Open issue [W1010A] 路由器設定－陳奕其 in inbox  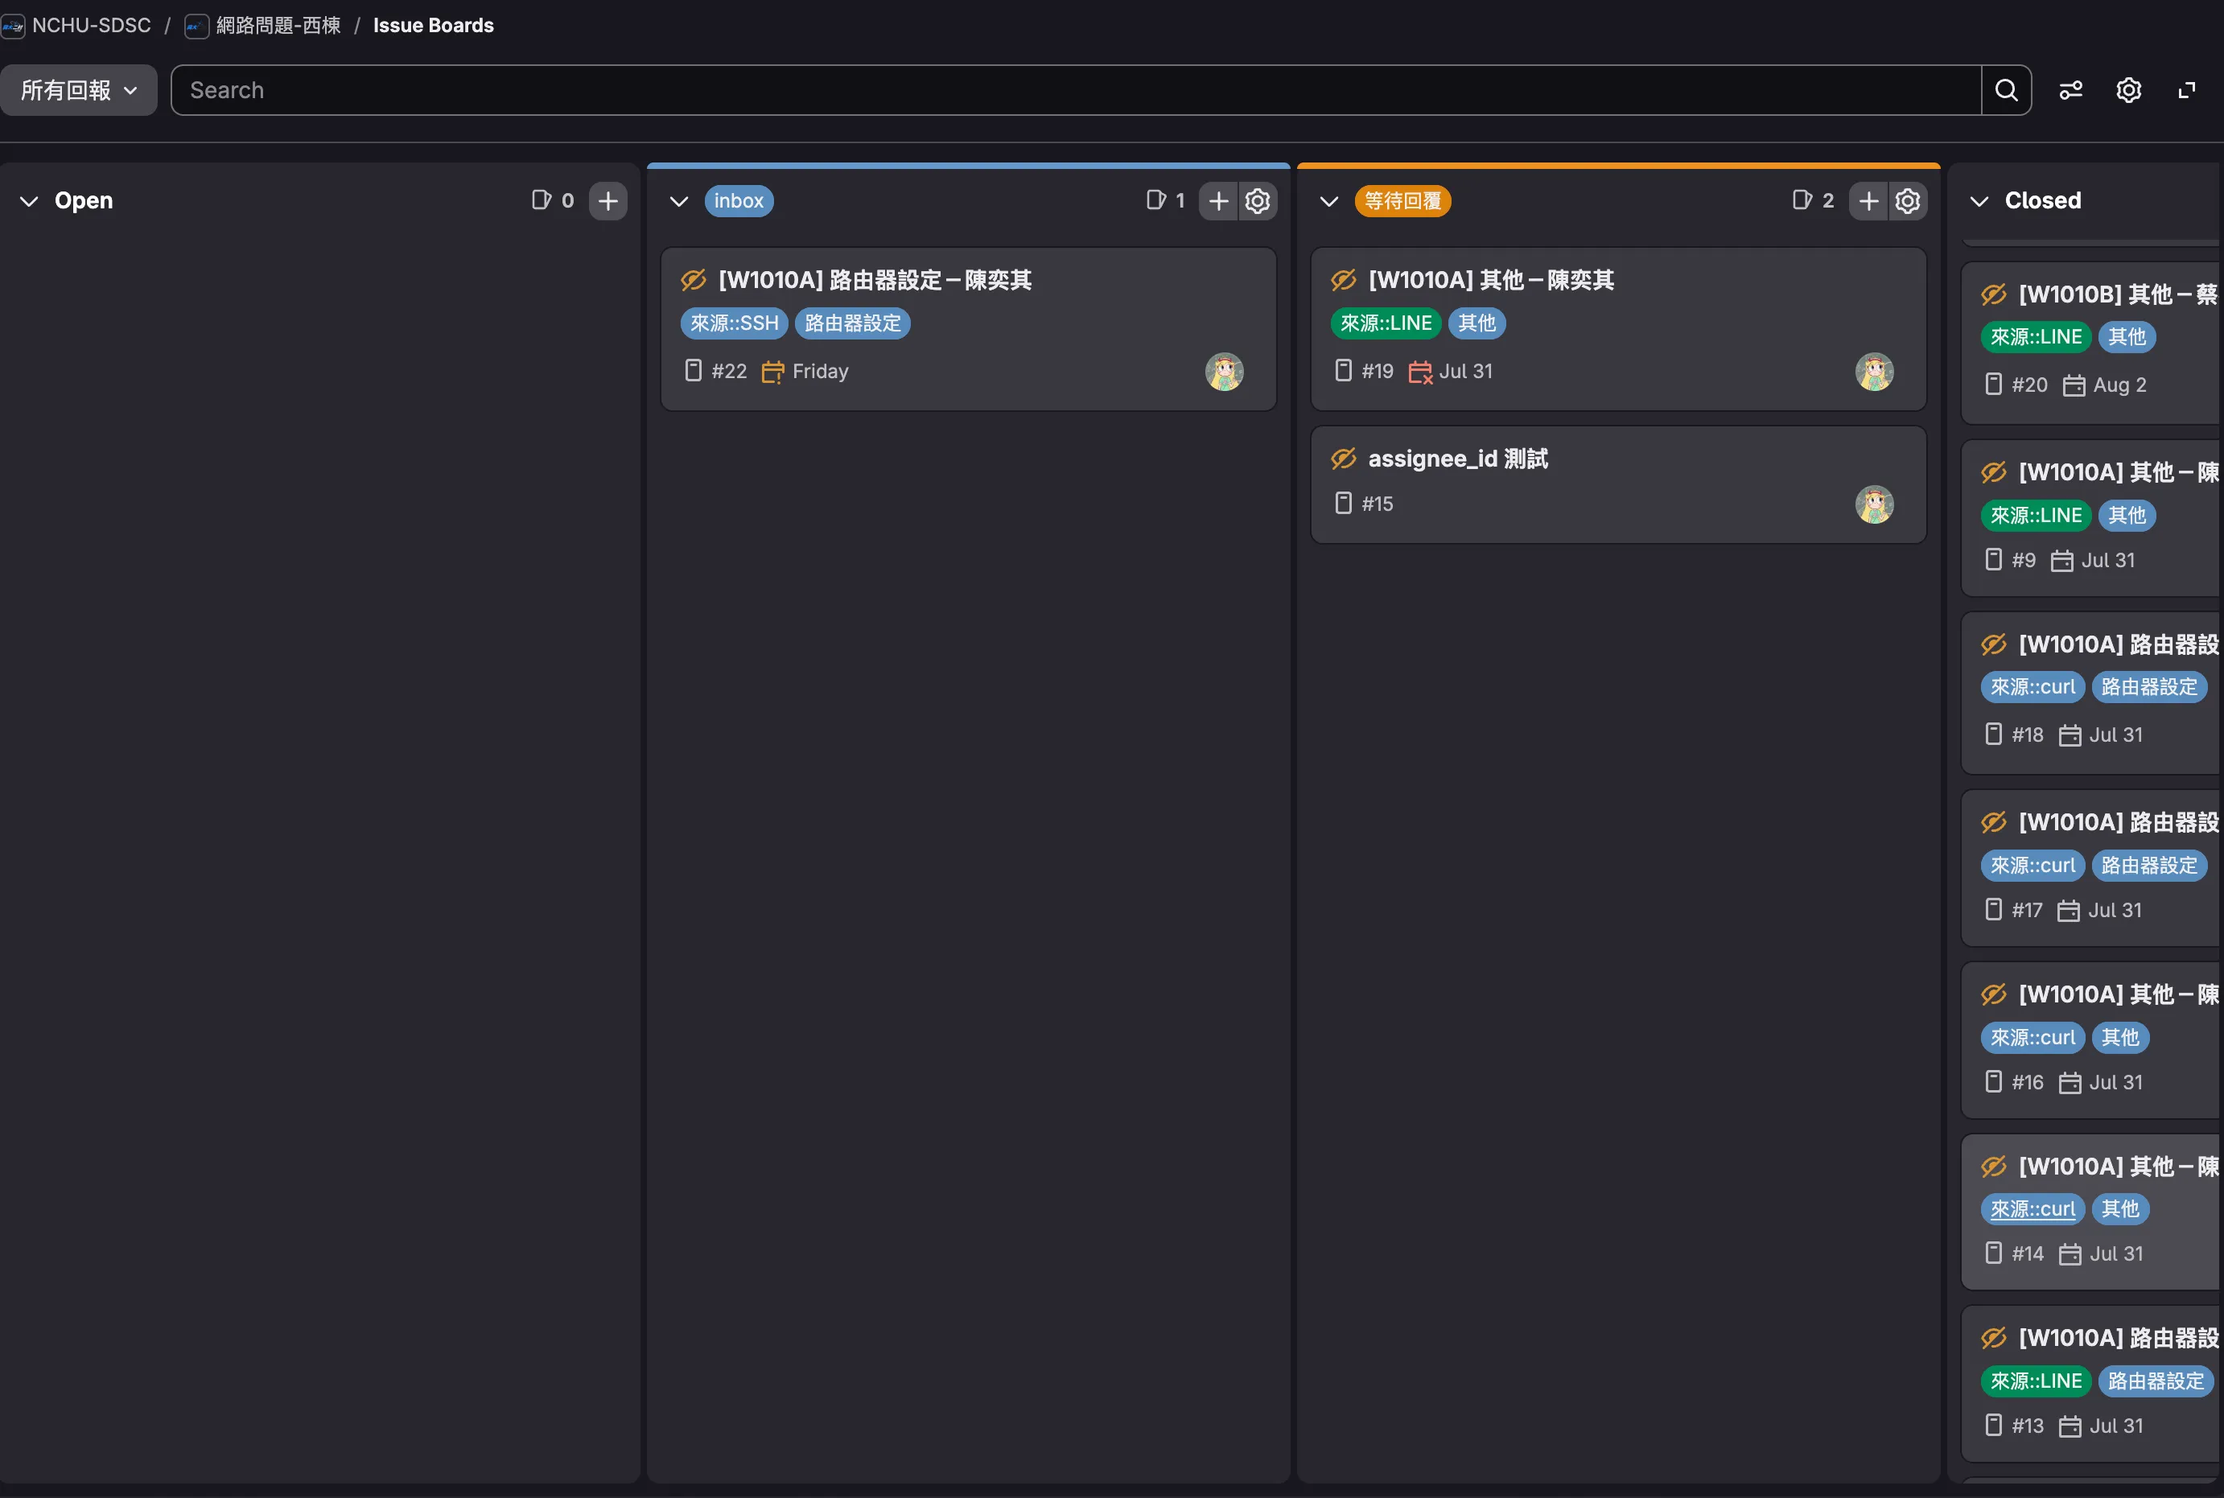[x=874, y=280]
